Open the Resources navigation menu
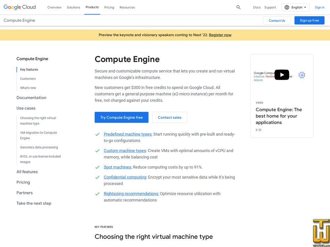 tap(127, 7)
